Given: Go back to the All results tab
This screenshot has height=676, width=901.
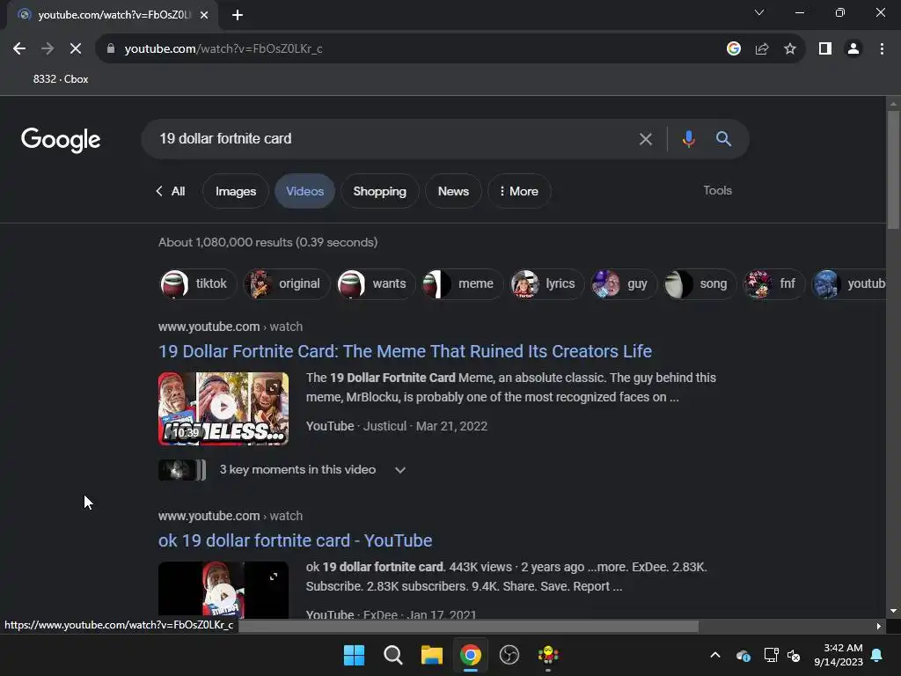Looking at the screenshot, I should tap(171, 191).
